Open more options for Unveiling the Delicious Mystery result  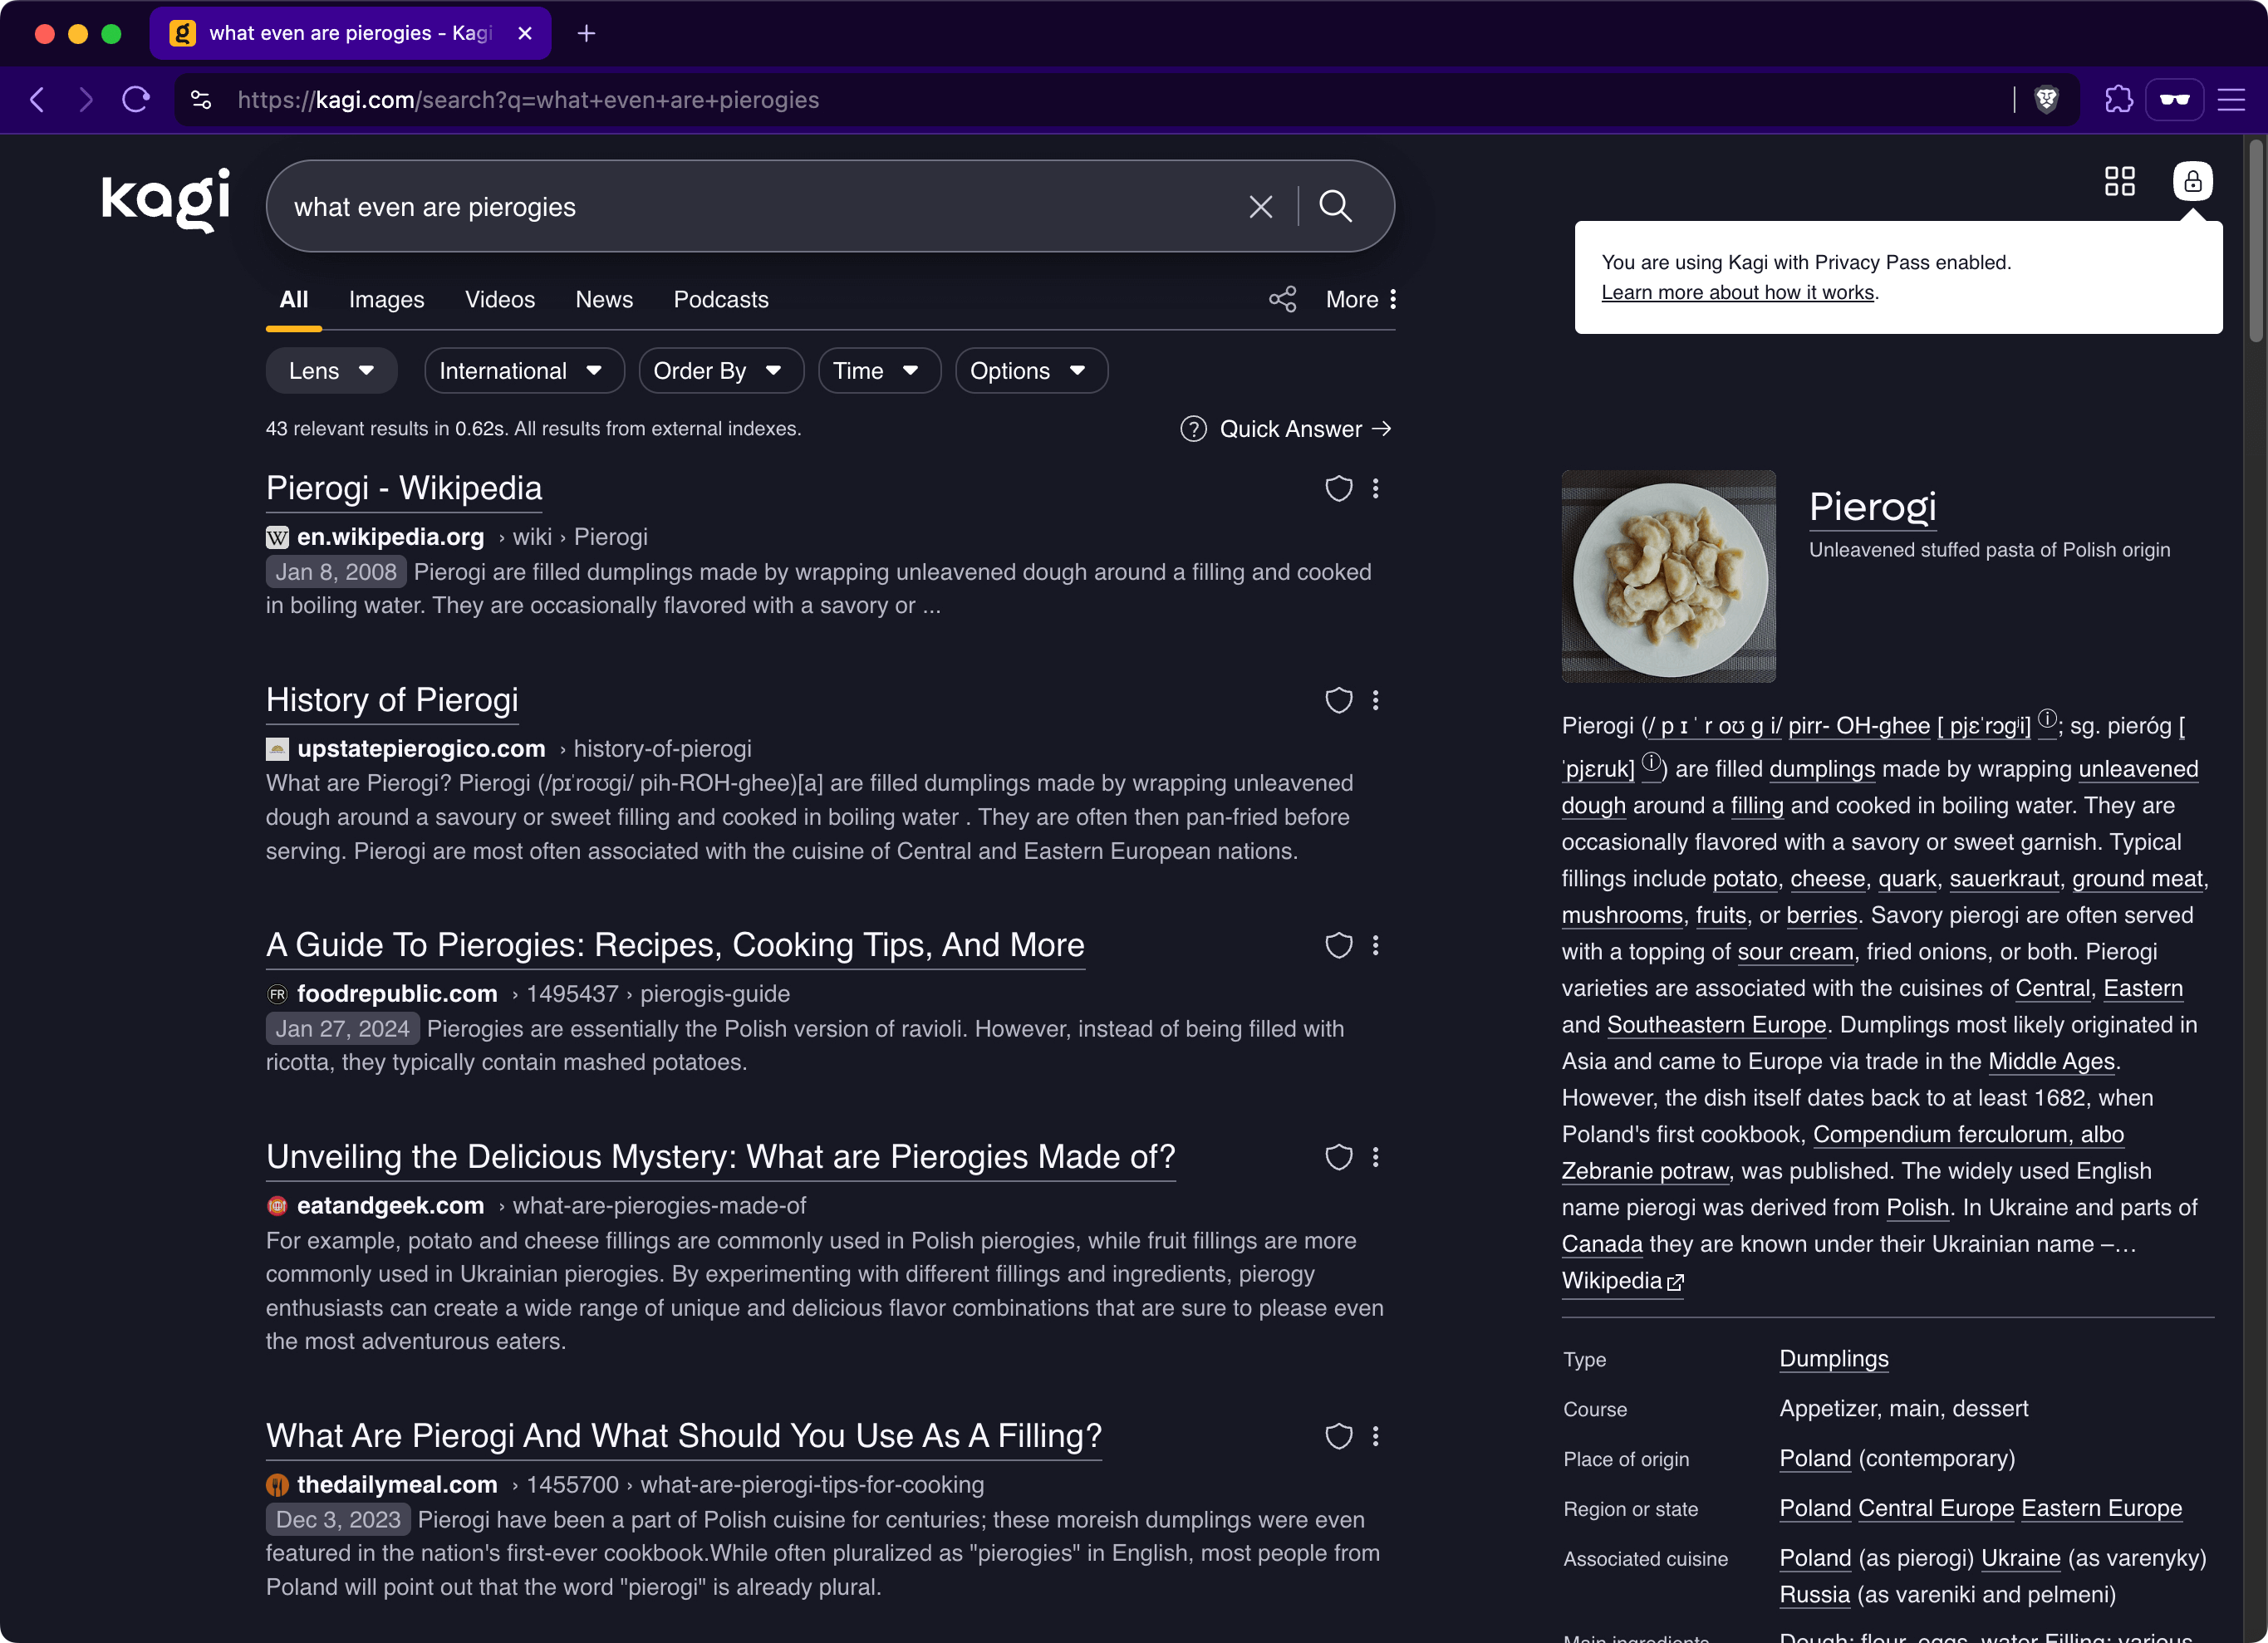point(1376,1157)
